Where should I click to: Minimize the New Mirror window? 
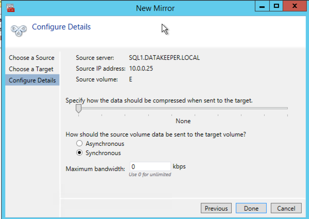[261, 7]
